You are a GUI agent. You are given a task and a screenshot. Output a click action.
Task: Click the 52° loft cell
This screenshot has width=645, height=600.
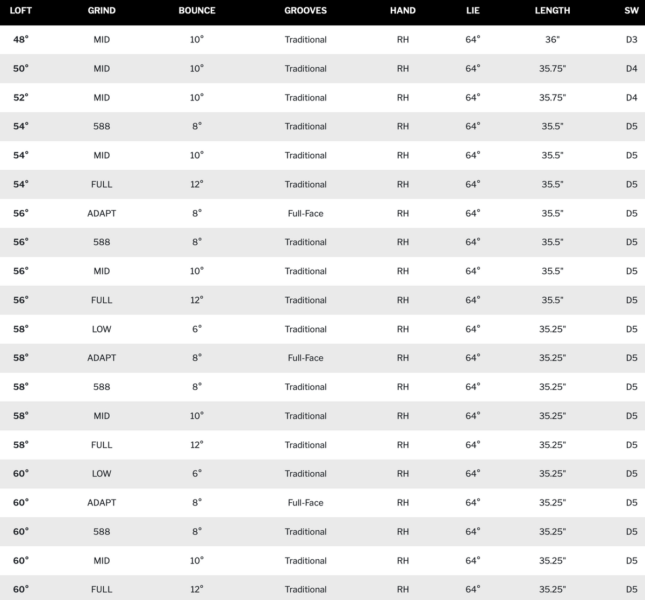21,98
